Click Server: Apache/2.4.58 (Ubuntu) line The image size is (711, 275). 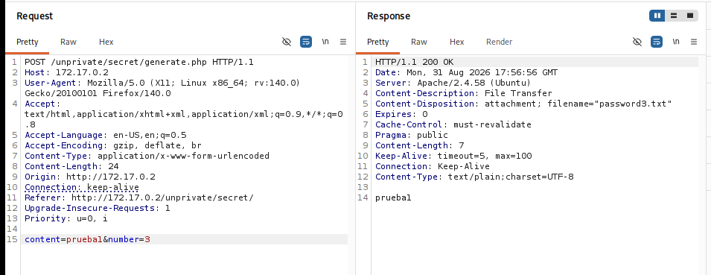pos(453,83)
